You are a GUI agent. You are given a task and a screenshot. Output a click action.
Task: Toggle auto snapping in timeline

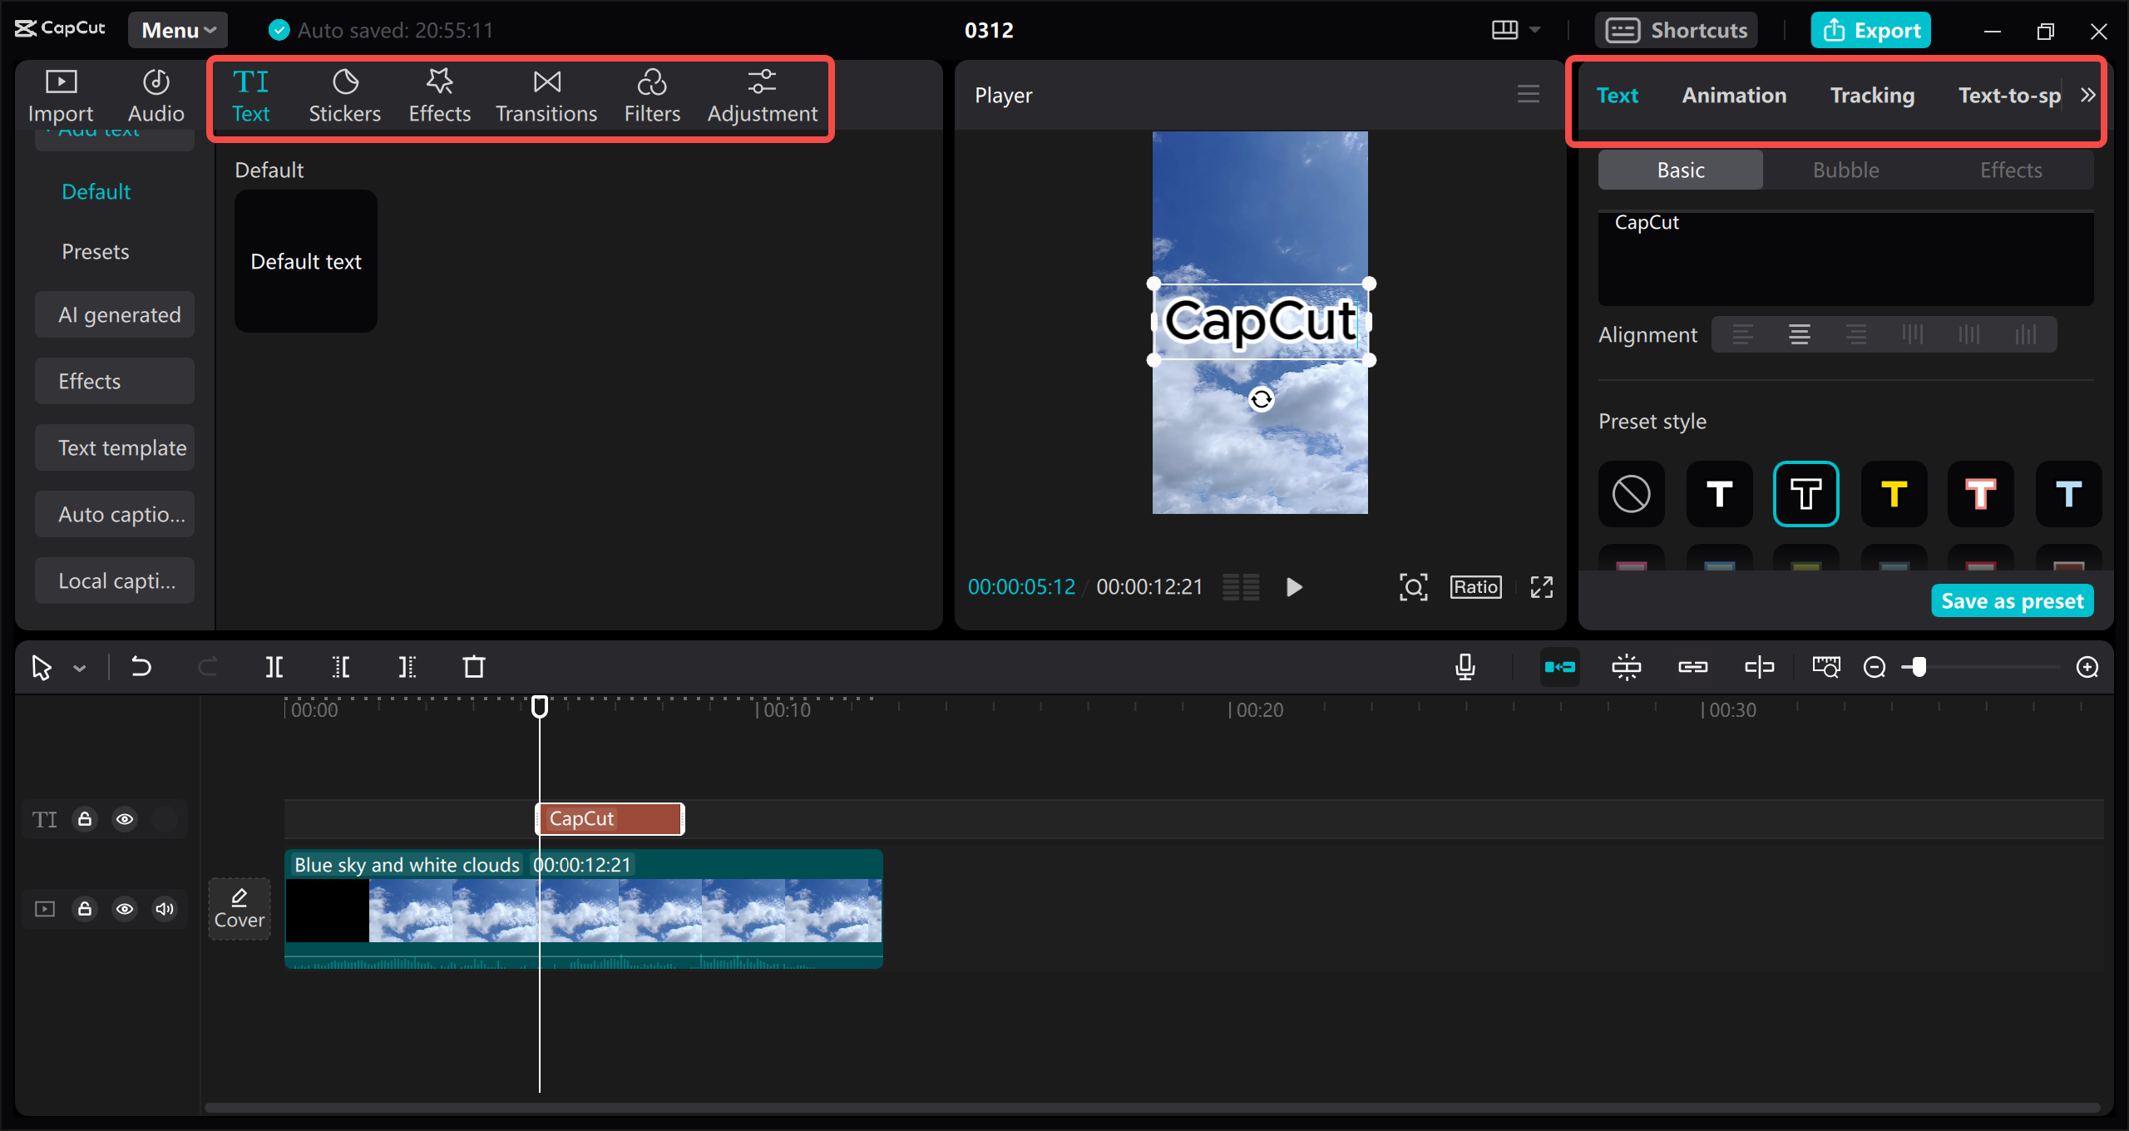click(1627, 667)
